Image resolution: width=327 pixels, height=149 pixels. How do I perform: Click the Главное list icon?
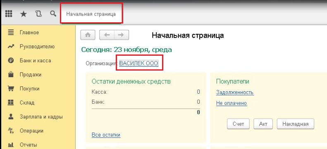click(11, 33)
